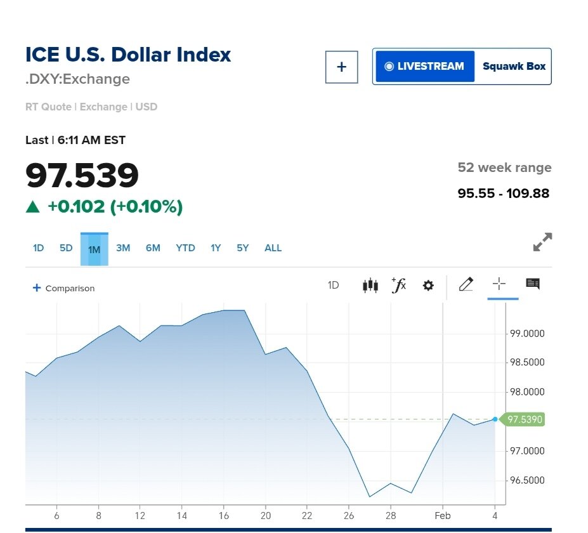This screenshot has height=533, width=588.
Task: Show the ALL time range
Action: [273, 248]
